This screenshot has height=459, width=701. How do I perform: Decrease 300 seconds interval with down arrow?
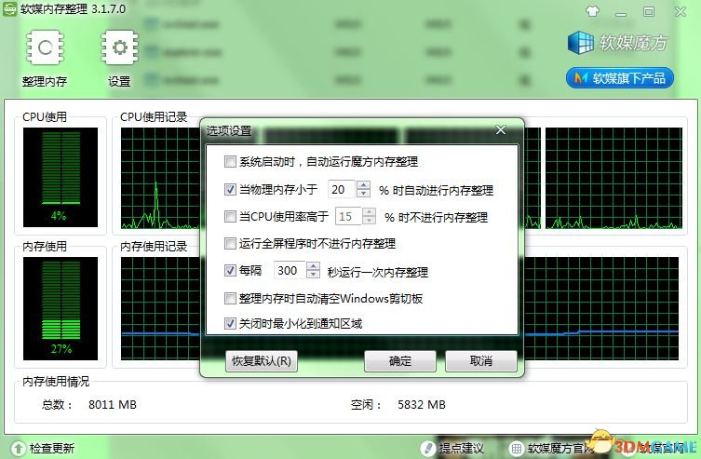click(313, 275)
